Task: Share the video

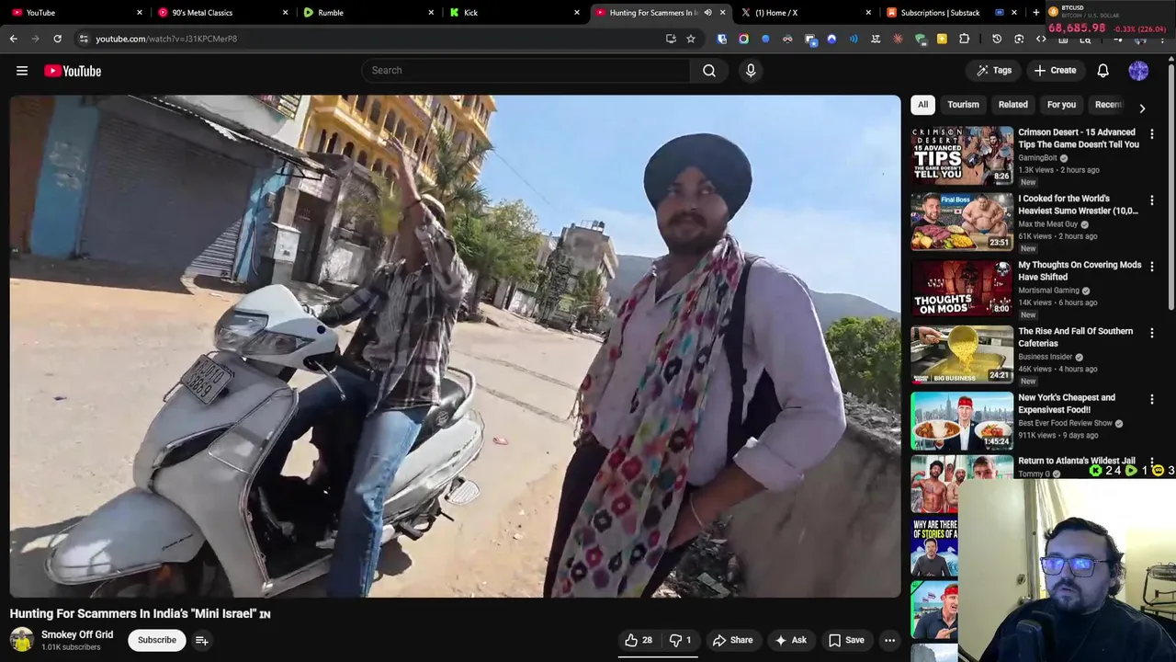Action: pyautogui.click(x=732, y=640)
